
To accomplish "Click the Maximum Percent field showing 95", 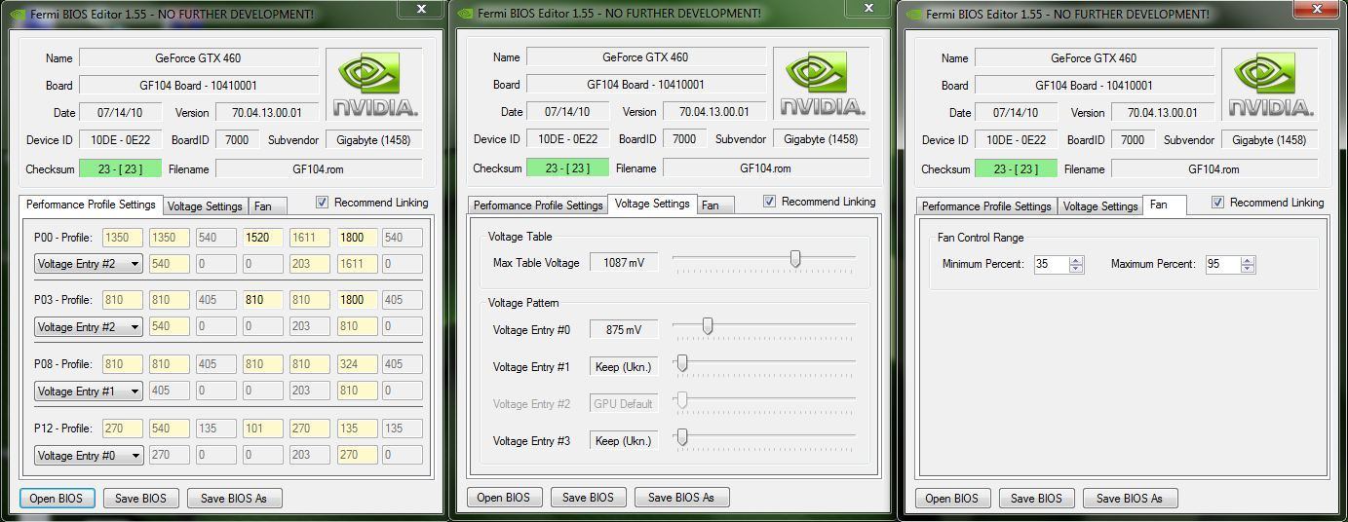I will pos(1222,264).
